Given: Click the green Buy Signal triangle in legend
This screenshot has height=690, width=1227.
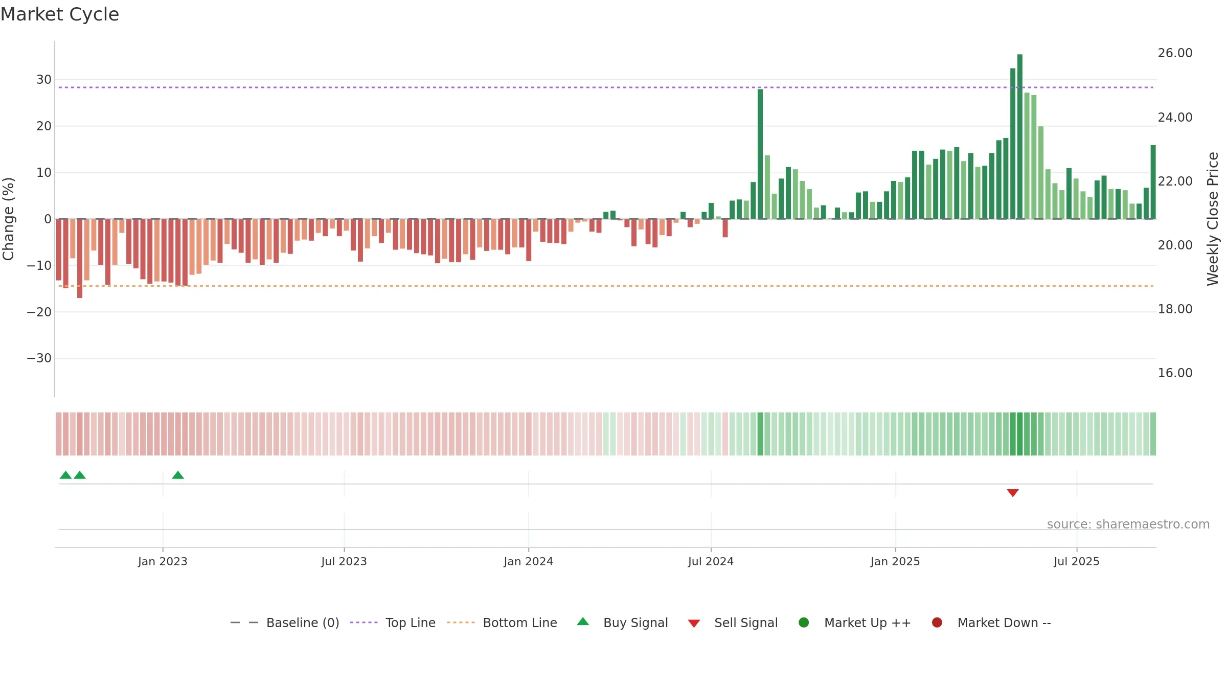Looking at the screenshot, I should point(583,622).
